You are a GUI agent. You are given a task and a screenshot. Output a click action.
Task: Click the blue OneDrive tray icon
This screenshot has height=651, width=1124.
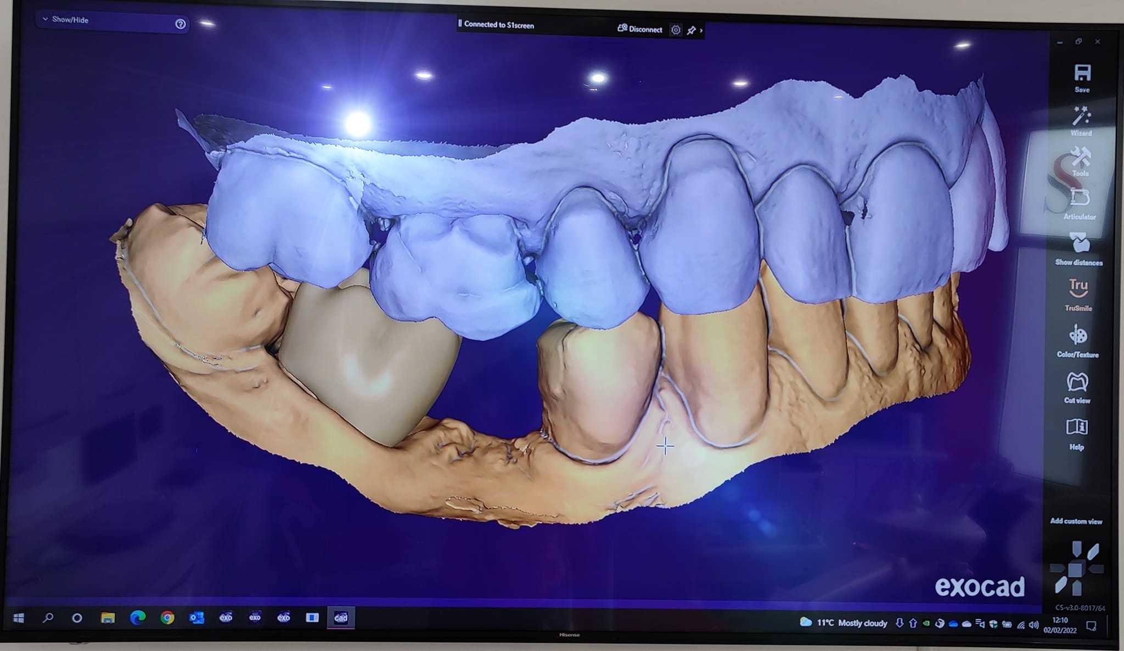[x=953, y=624]
